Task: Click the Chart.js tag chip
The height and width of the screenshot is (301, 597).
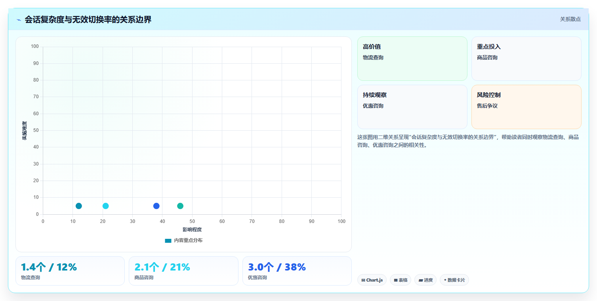Action: [x=372, y=280]
